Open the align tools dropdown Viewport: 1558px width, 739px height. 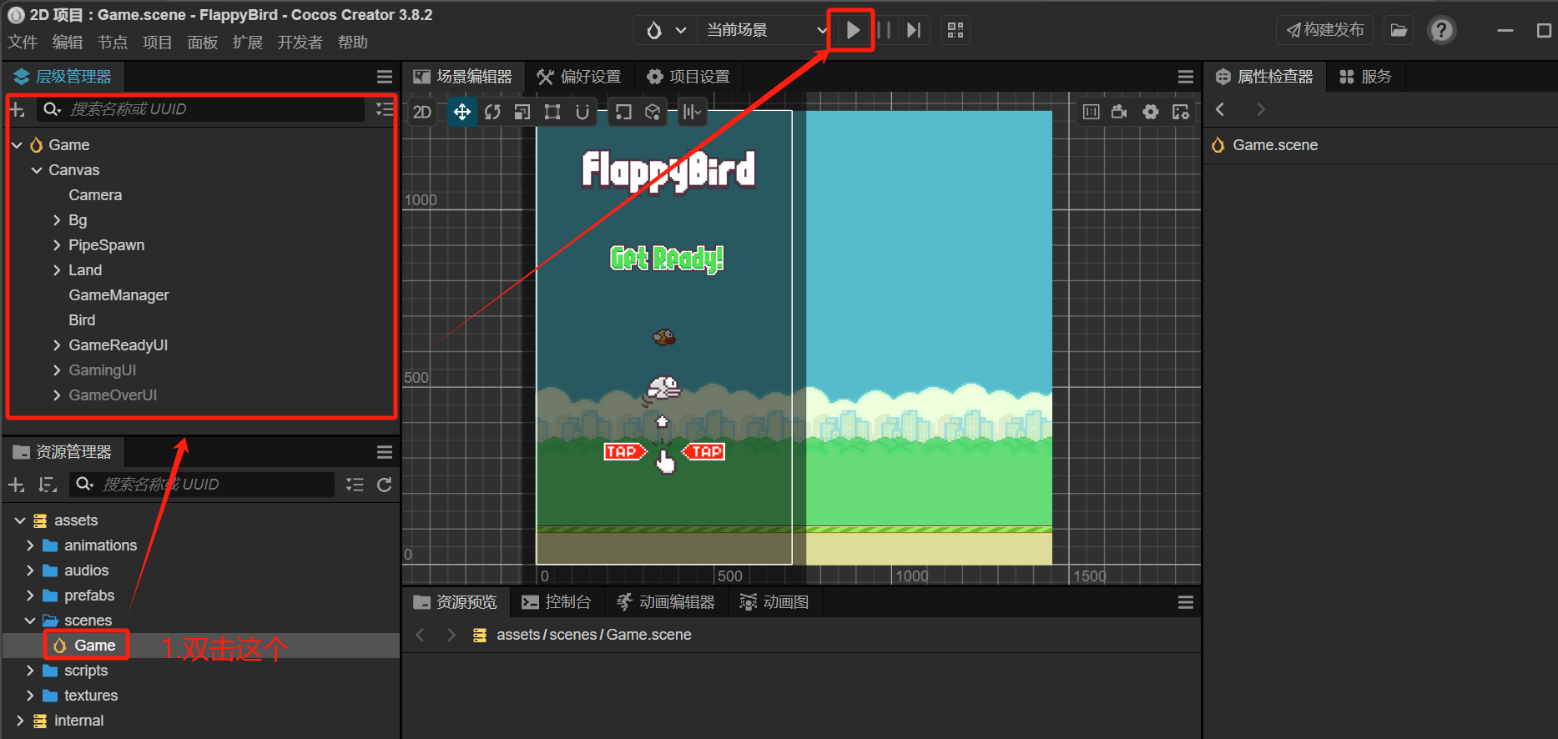point(692,112)
